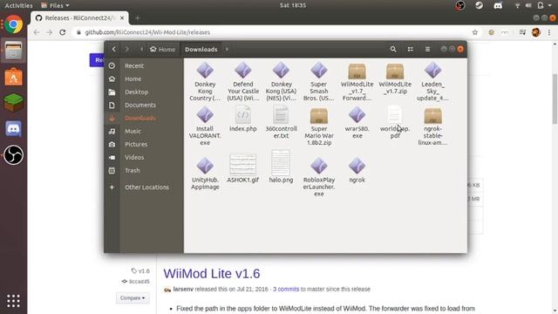Go forward in Files window

127,49
